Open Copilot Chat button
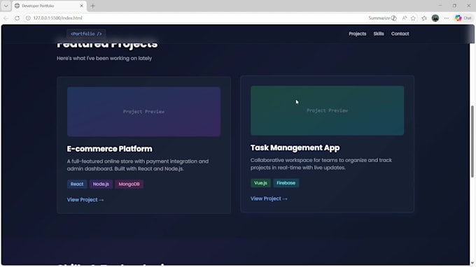 click(x=463, y=18)
